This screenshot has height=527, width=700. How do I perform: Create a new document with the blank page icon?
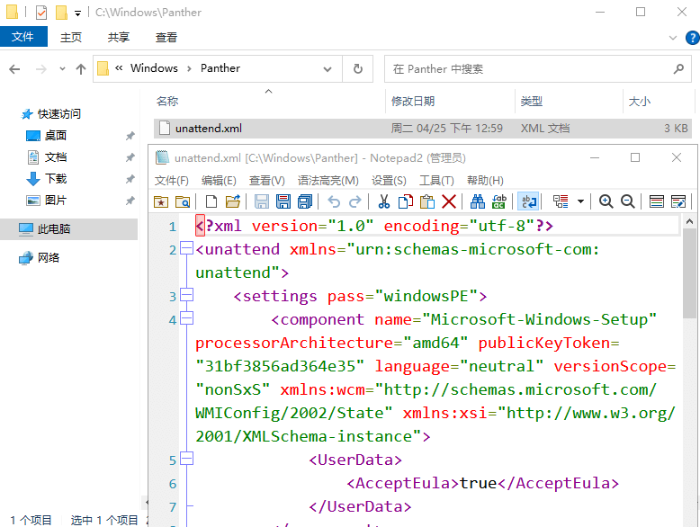click(211, 201)
